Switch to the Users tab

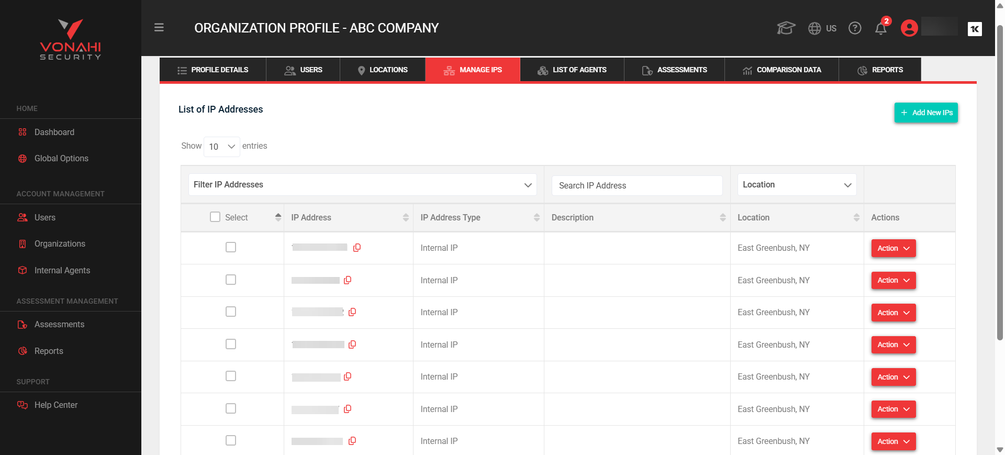303,70
